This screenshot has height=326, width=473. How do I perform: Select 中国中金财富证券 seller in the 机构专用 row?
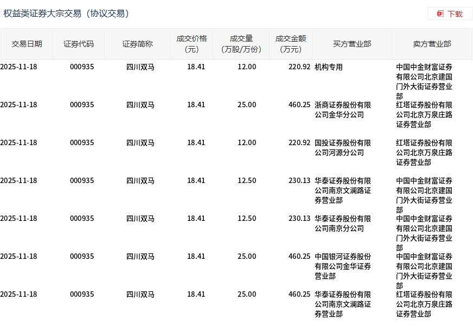click(x=424, y=81)
